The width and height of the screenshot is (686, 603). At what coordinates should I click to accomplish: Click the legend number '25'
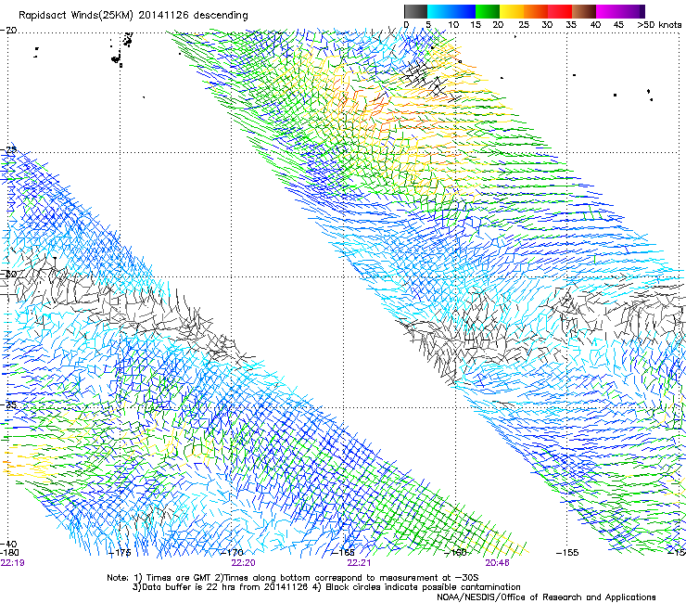click(x=524, y=25)
